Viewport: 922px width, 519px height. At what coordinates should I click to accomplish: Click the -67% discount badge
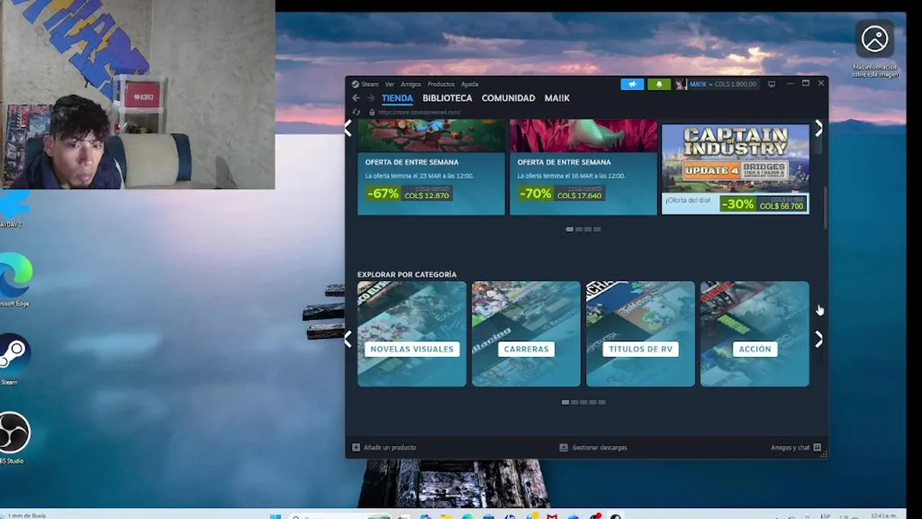coord(382,194)
